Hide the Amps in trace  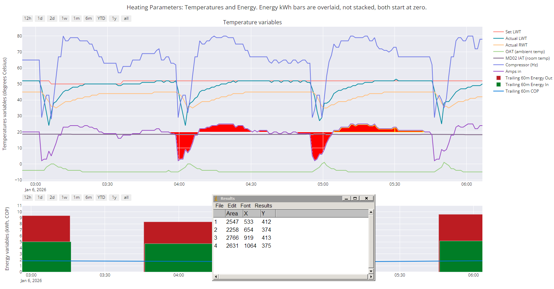(513, 71)
